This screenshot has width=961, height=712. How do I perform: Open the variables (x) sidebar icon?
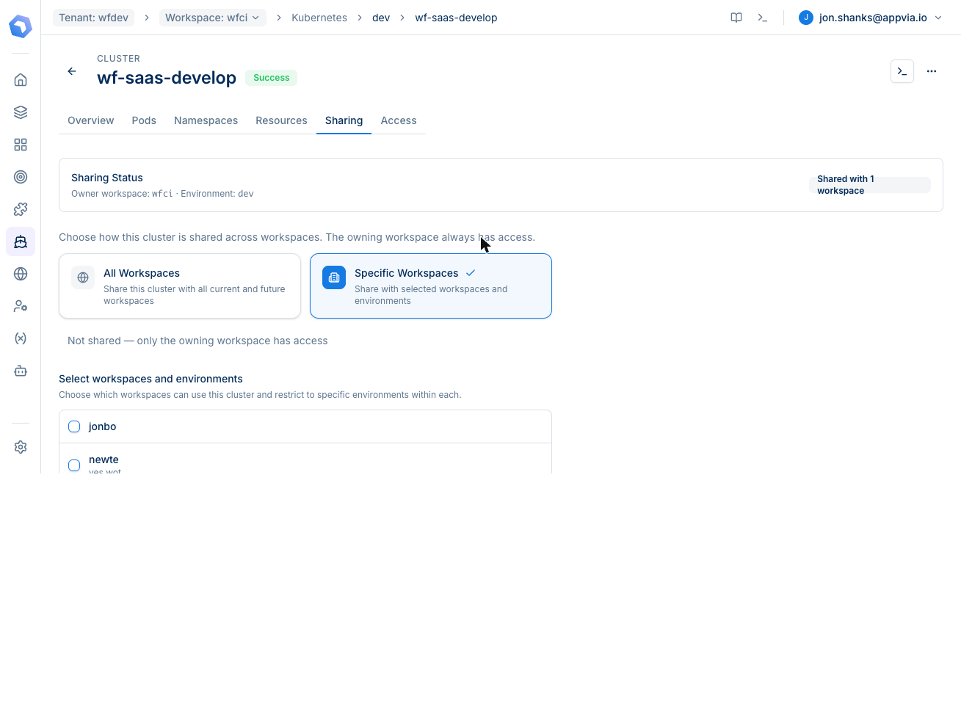tap(21, 338)
